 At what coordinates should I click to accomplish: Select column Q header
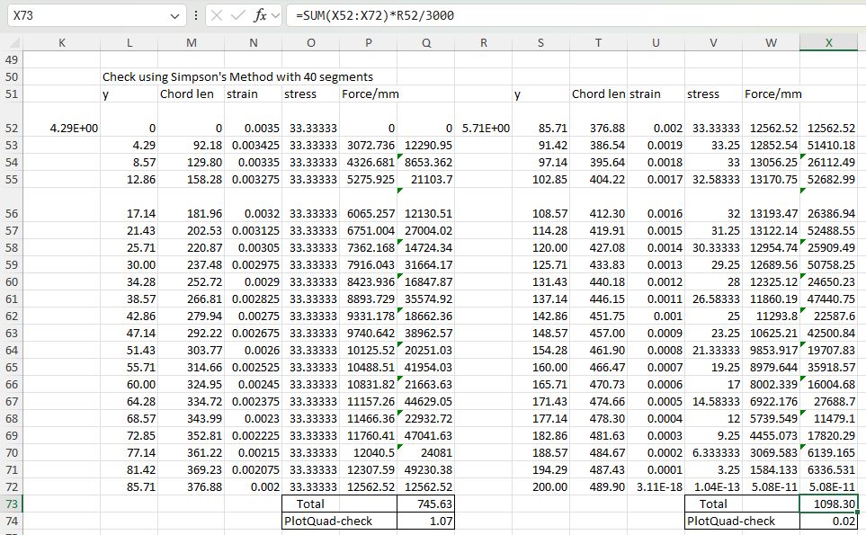click(425, 42)
